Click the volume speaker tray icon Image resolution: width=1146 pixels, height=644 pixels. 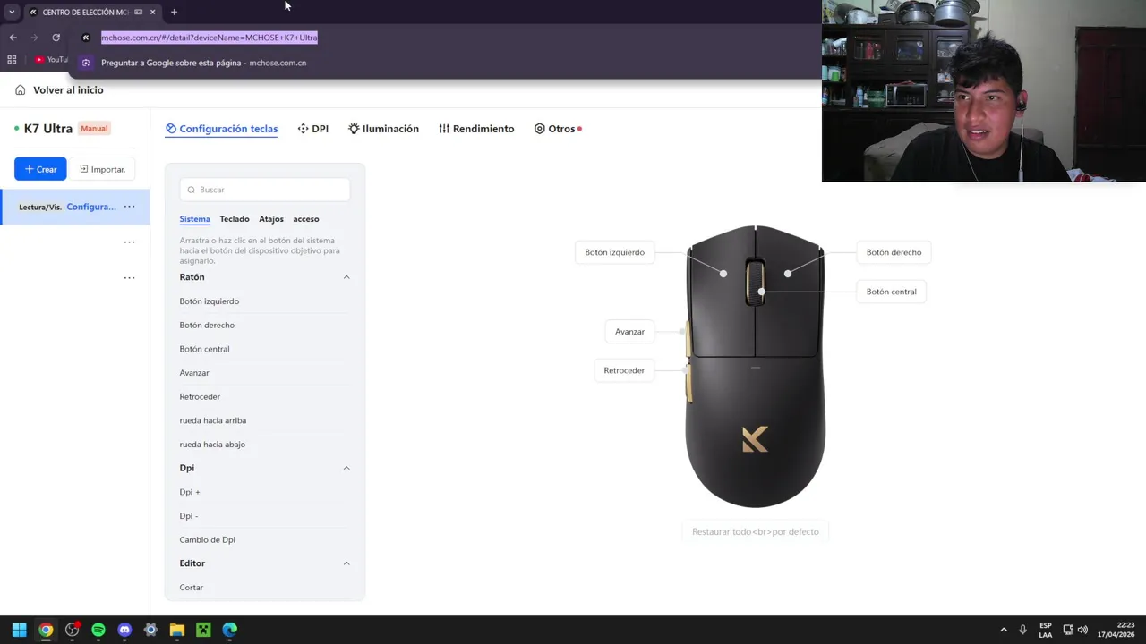click(1082, 630)
